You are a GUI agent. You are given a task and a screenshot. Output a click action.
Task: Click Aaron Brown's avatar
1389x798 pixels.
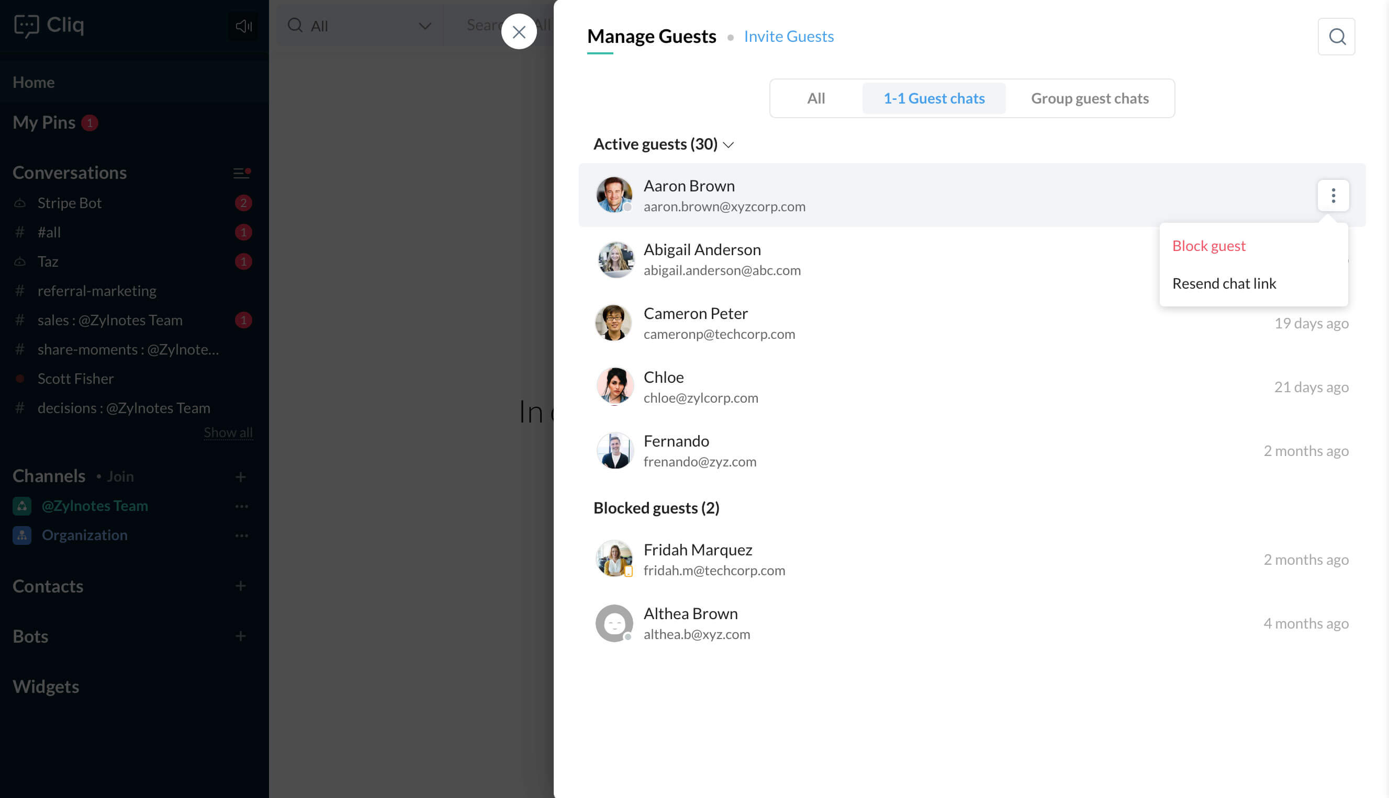pyautogui.click(x=614, y=195)
